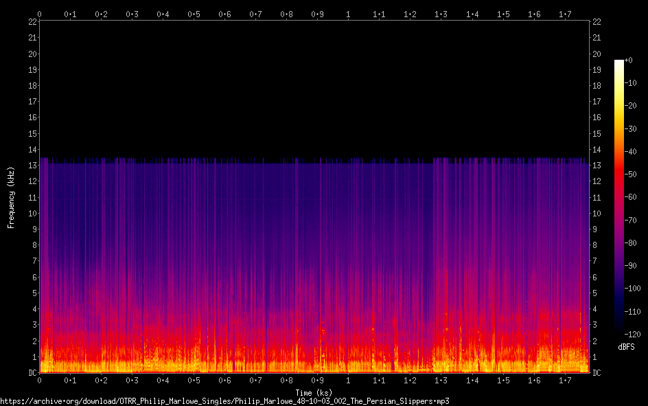Click the 0.2 tick on the top time axis
The width and height of the screenshot is (648, 406).
pos(101,14)
